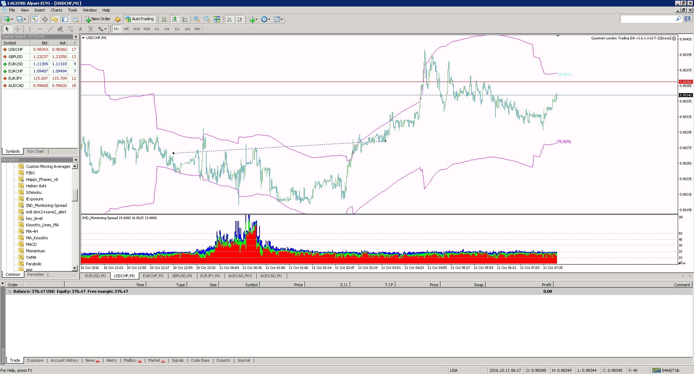Image resolution: width=694 pixels, height=374 pixels.
Task: Switch chart to bar chart style
Action: [x=164, y=19]
